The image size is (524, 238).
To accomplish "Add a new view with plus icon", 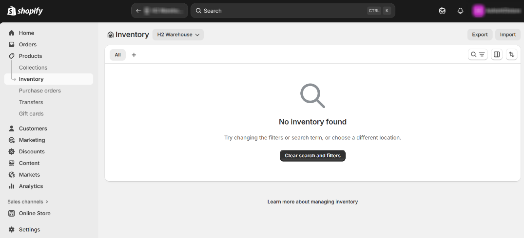I will click(x=134, y=55).
